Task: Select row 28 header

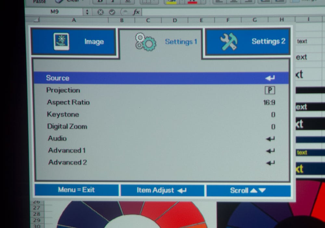Action: click(37, 214)
